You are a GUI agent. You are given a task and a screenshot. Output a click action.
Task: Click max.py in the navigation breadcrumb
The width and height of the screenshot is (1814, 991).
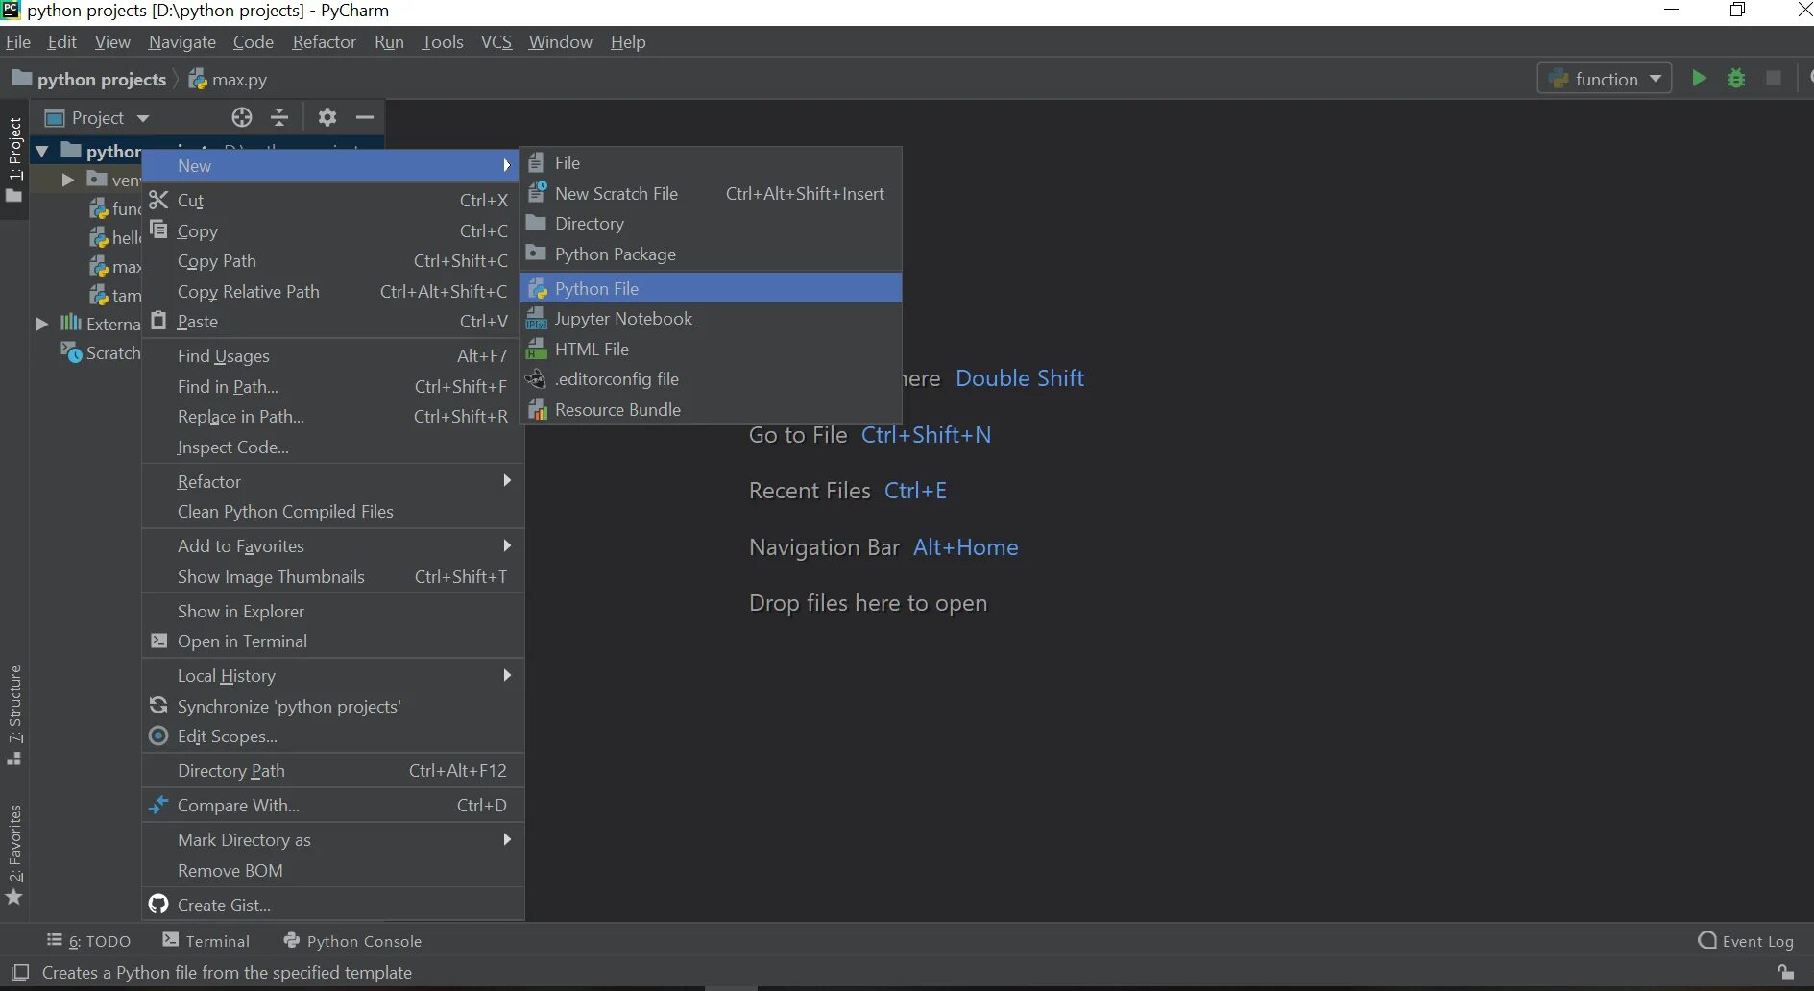click(x=229, y=79)
